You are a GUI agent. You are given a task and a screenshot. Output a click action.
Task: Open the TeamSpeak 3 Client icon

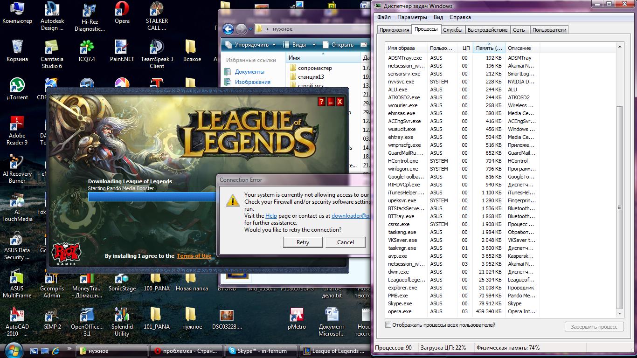coord(157,48)
